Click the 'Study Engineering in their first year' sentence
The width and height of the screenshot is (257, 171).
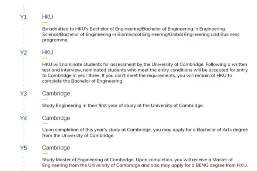123,105
